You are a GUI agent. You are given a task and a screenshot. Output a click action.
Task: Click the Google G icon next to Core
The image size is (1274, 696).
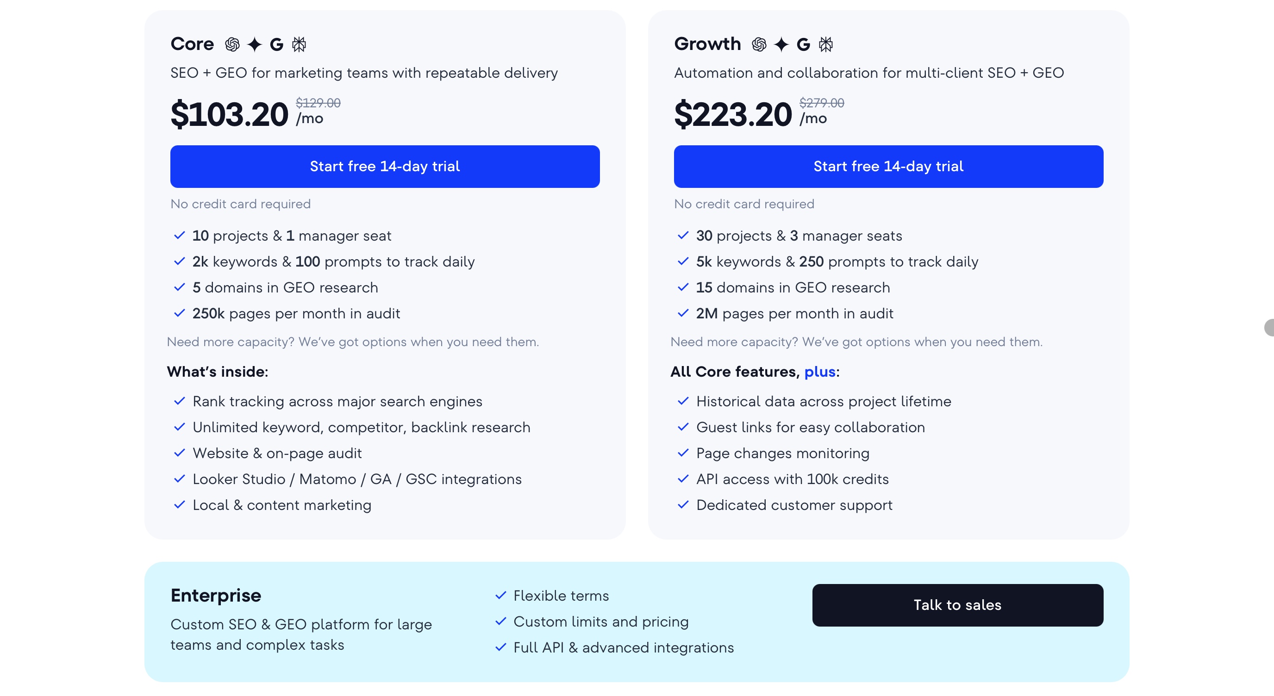(x=276, y=44)
